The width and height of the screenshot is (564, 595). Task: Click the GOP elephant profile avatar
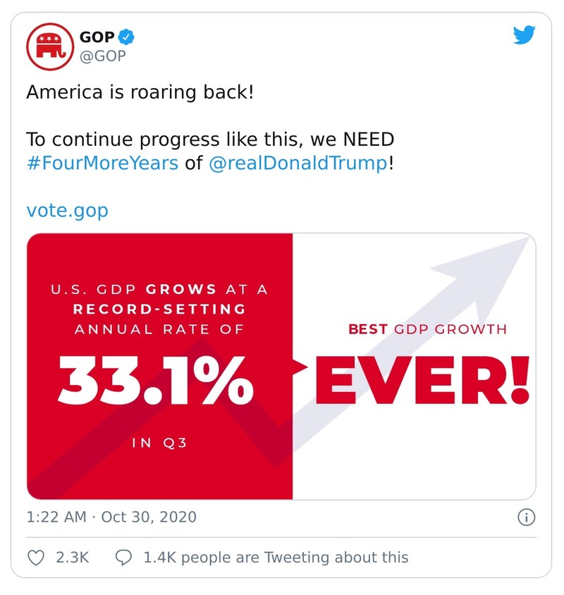click(x=48, y=45)
